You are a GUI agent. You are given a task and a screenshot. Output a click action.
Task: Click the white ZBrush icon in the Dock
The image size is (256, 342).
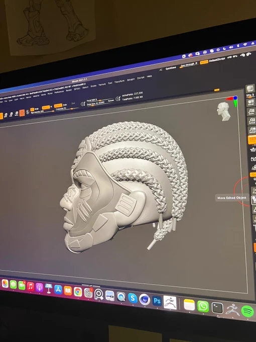point(170,302)
